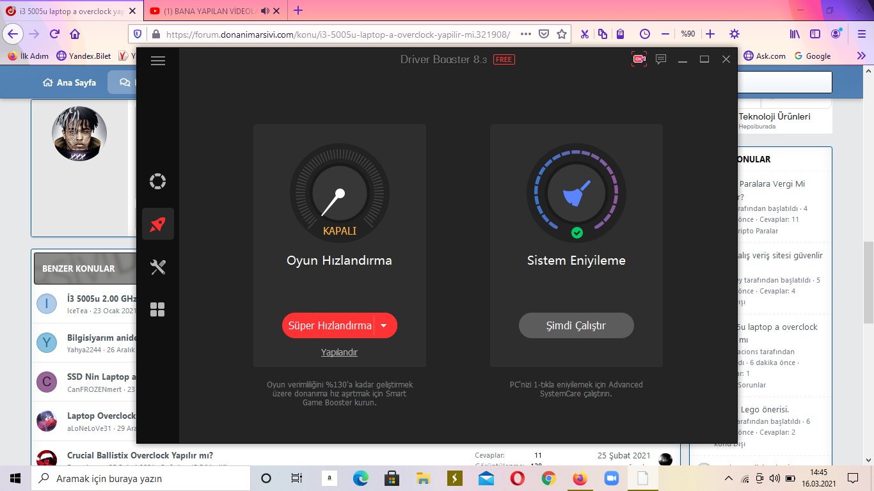This screenshot has width=874, height=491.
Task: Click the Oyun Hızlandırma gauge dial
Action: coord(340,193)
